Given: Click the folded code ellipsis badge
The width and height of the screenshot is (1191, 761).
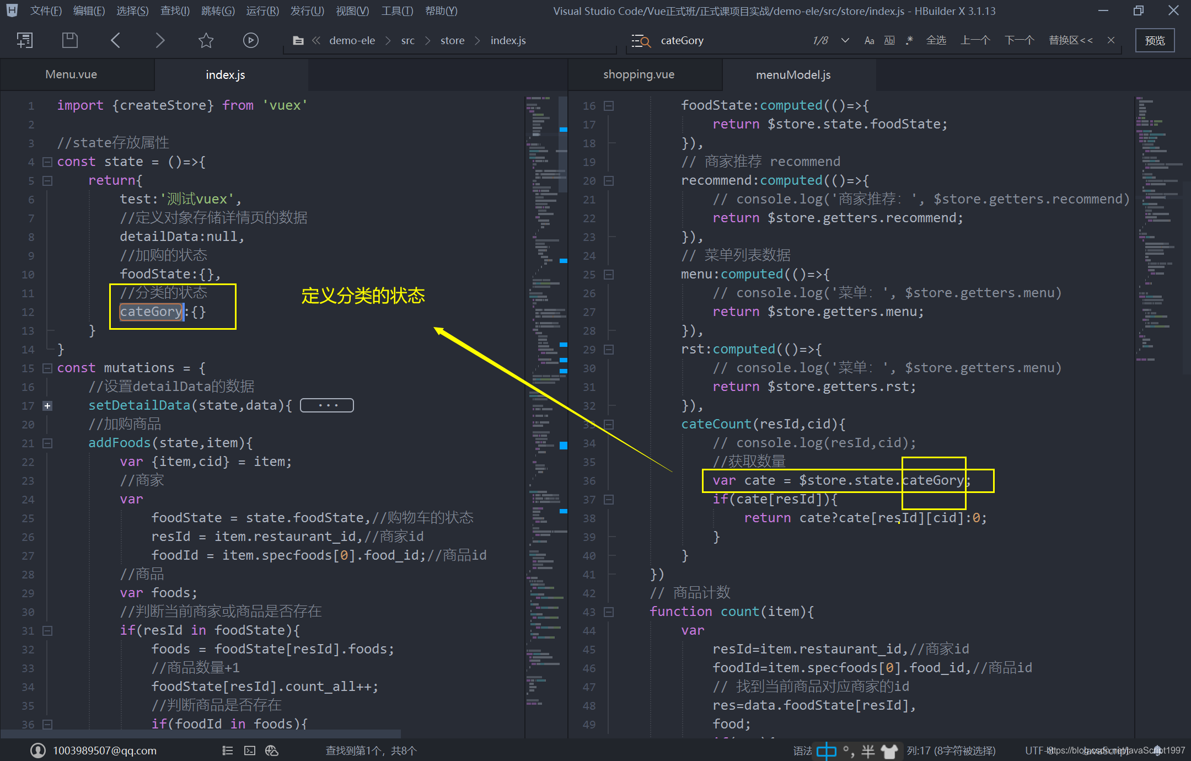Looking at the screenshot, I should pos(327,405).
